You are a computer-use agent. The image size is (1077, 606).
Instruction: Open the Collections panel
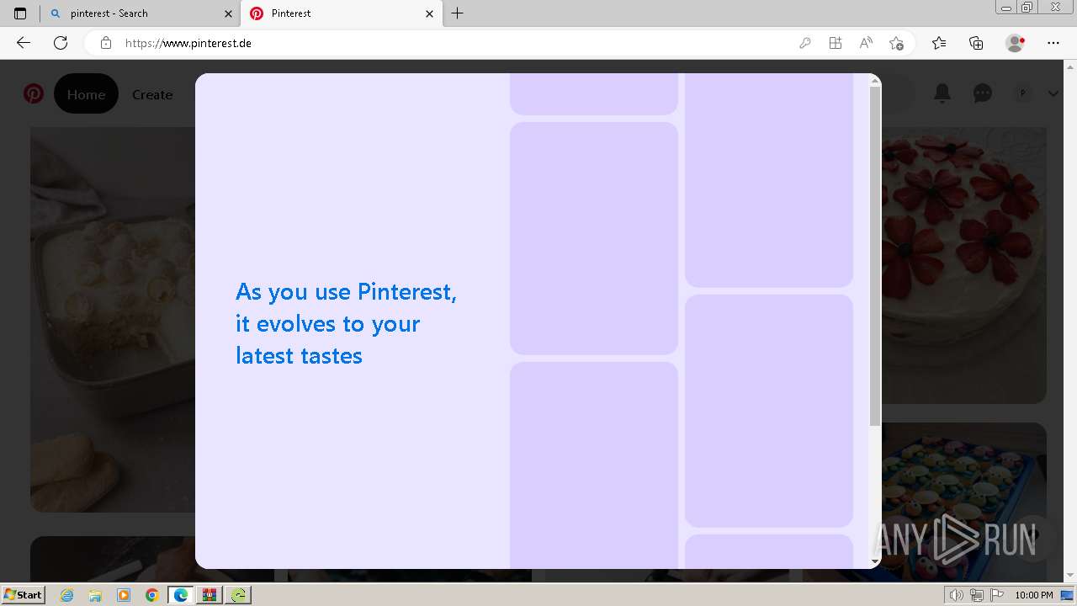(976, 43)
